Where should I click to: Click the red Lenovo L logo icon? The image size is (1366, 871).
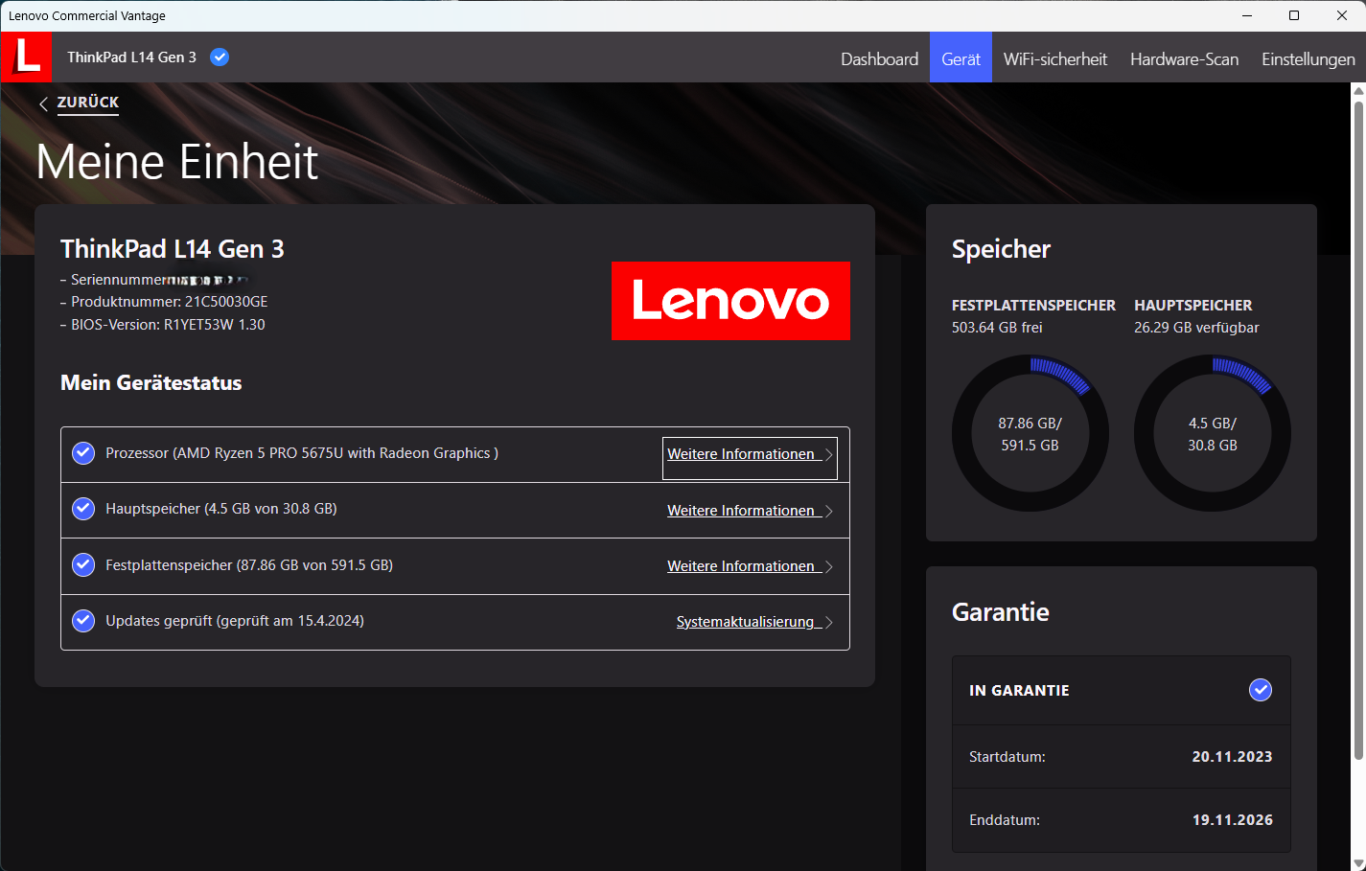pyautogui.click(x=27, y=57)
